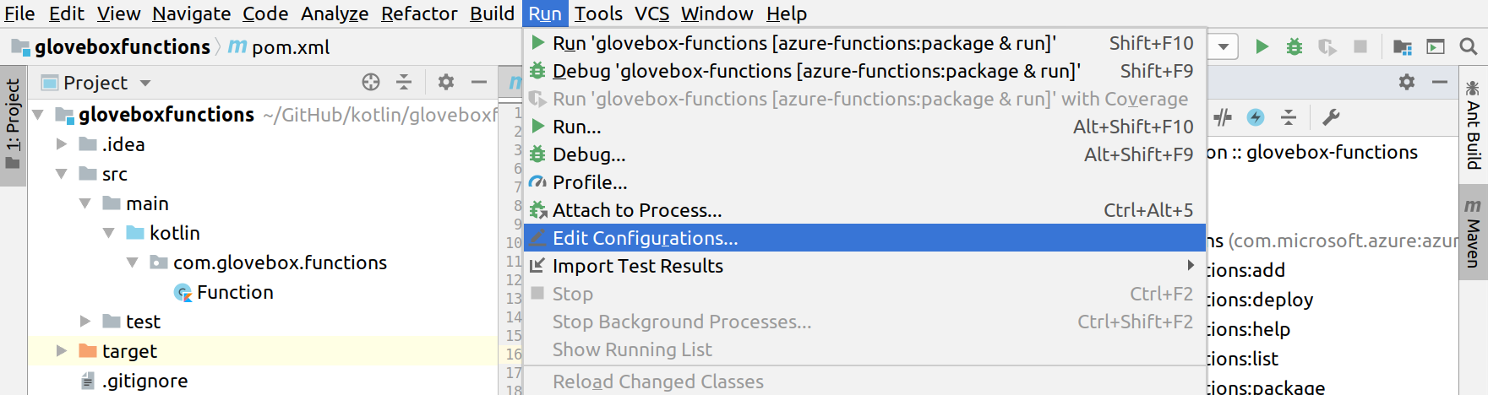Toggle Maven offline mode icon

pos(1224,117)
